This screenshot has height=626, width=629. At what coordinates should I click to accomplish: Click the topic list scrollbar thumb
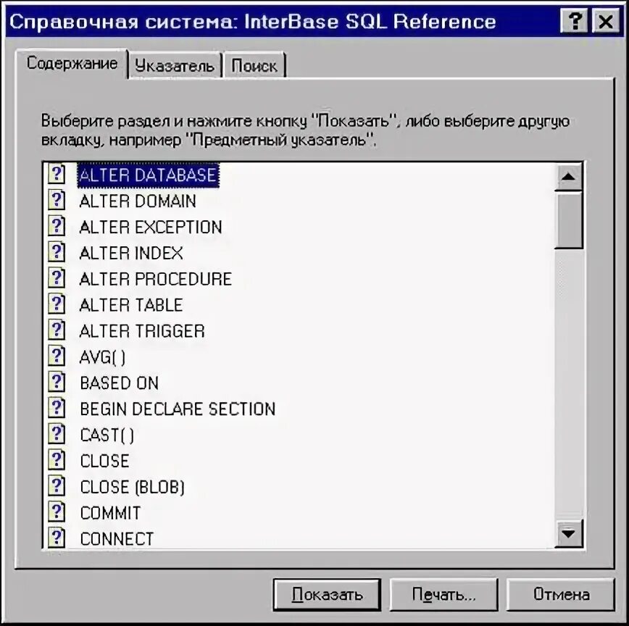coord(568,220)
